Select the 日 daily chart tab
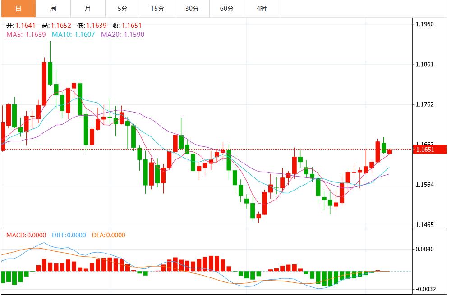 (x=18, y=9)
